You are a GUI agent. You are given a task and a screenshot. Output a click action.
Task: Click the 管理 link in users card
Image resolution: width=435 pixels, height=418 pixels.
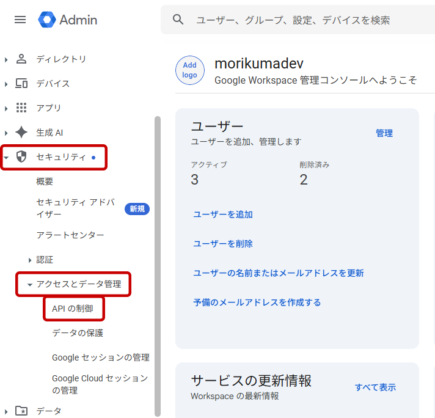pyautogui.click(x=384, y=133)
